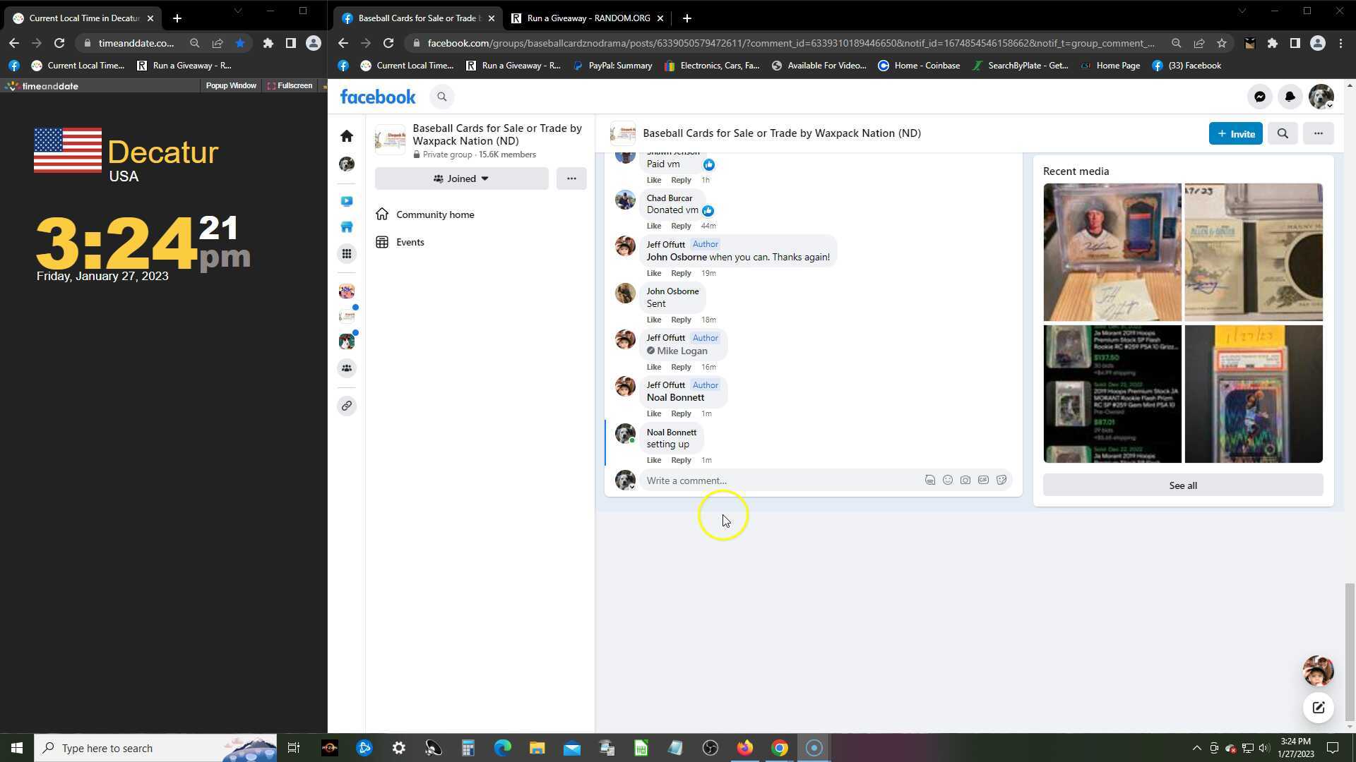Click the Write a comment field
Screen dimensions: 1356x762
coord(777,480)
